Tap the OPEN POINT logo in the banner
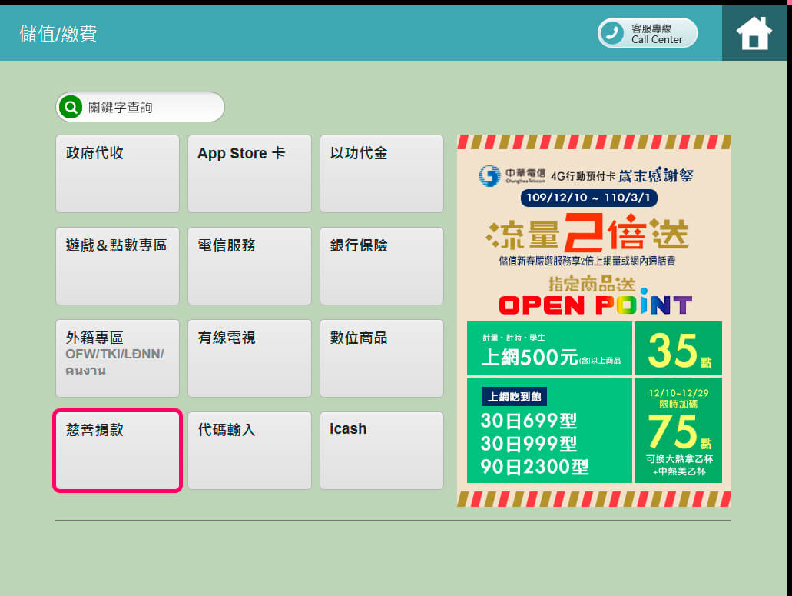This screenshot has height=596, width=792. point(595,305)
